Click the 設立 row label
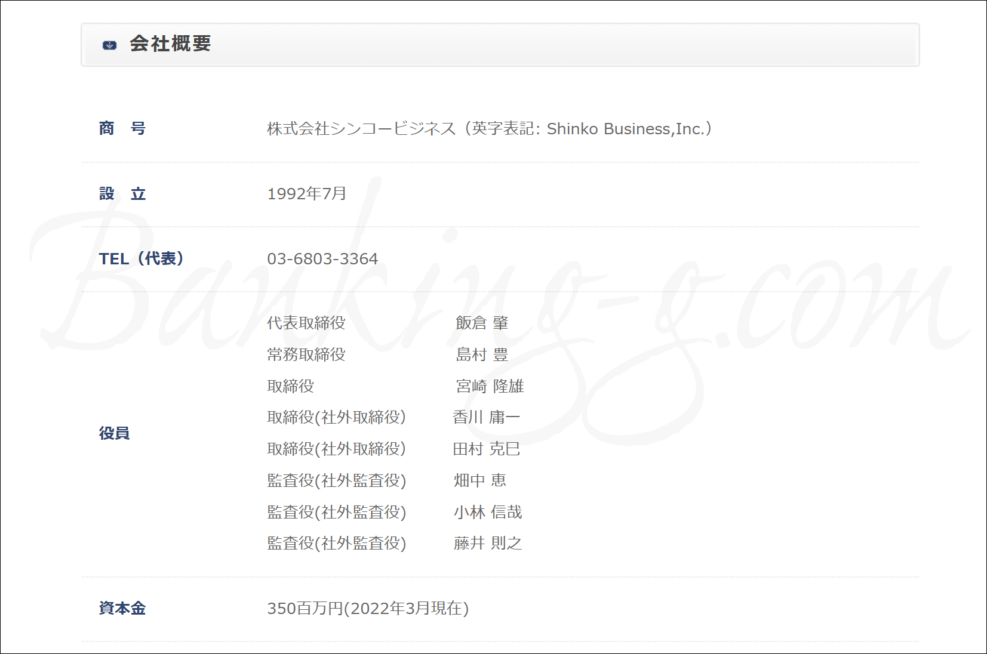The image size is (987, 654). pyautogui.click(x=122, y=194)
